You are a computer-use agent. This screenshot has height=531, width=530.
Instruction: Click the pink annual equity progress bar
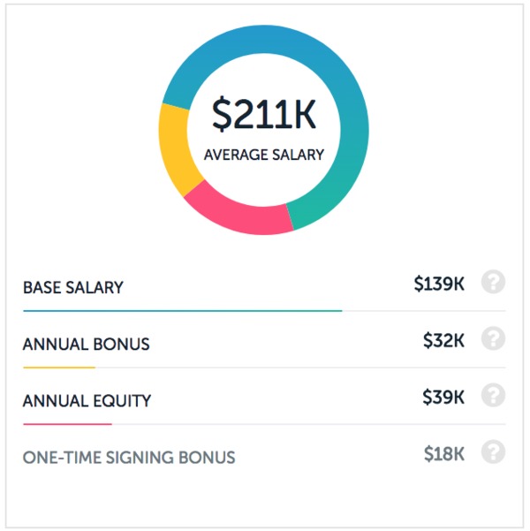67,423
